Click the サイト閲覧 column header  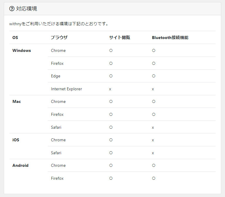point(120,38)
